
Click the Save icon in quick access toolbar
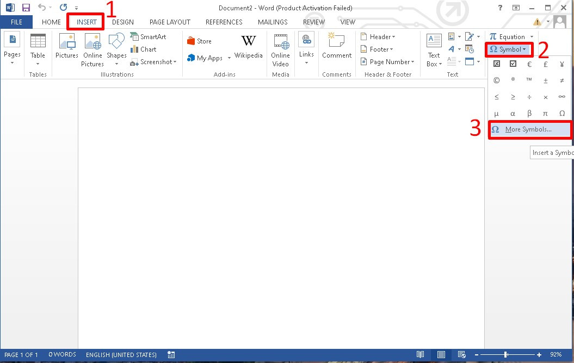(26, 8)
